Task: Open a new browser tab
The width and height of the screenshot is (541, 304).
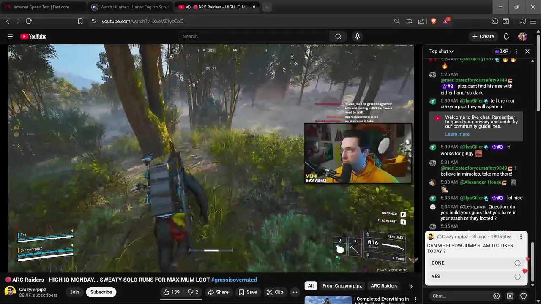Action: point(267,7)
